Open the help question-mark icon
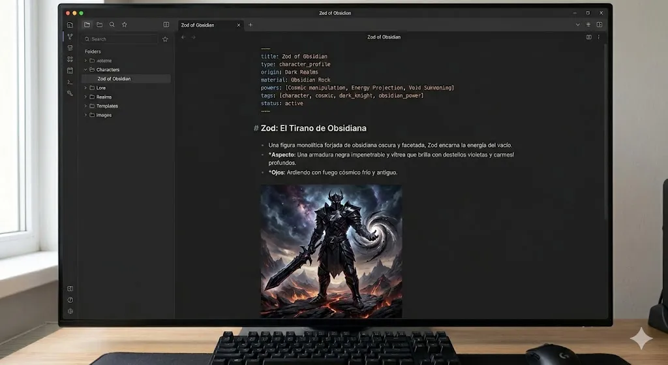 click(x=70, y=300)
